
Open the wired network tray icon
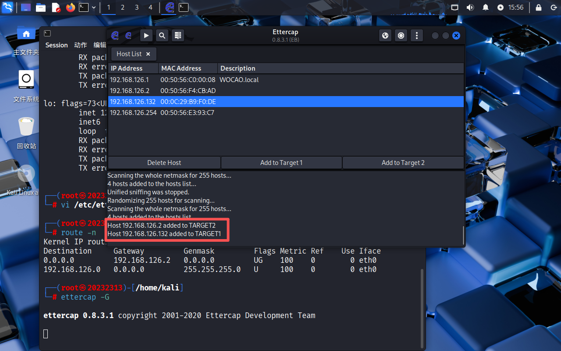455,7
